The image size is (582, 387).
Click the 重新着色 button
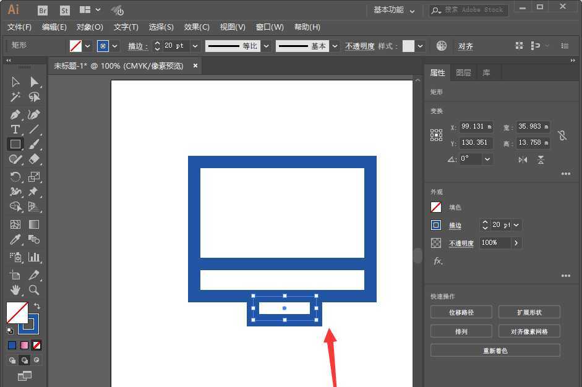495,350
